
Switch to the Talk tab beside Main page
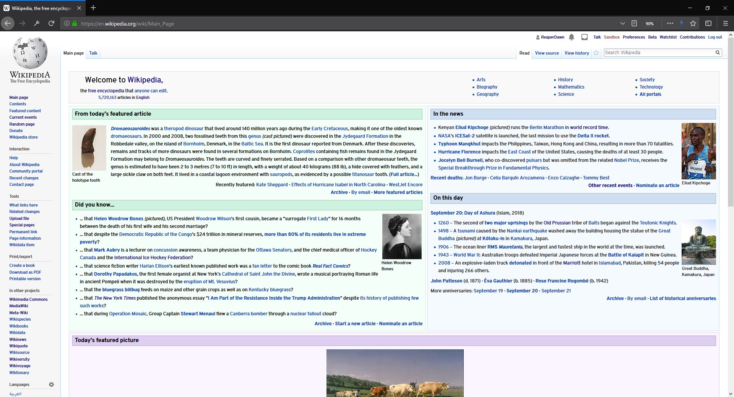(x=93, y=53)
